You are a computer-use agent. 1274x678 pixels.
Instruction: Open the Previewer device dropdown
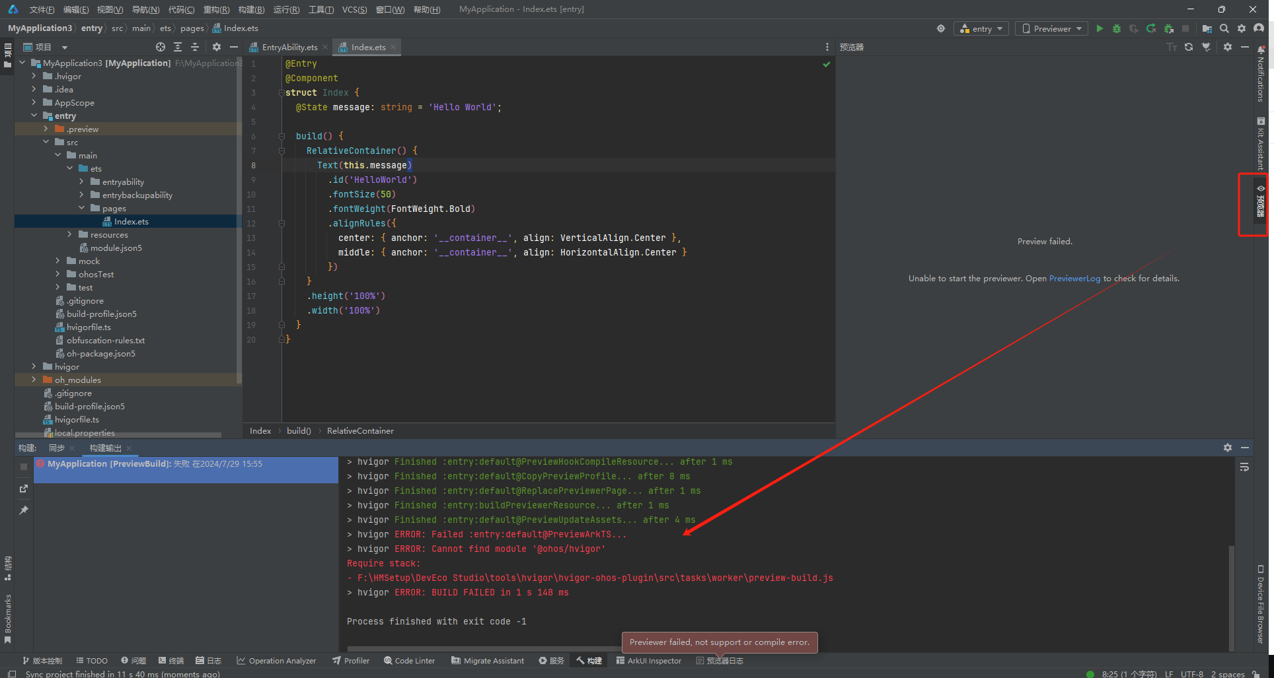[1052, 28]
